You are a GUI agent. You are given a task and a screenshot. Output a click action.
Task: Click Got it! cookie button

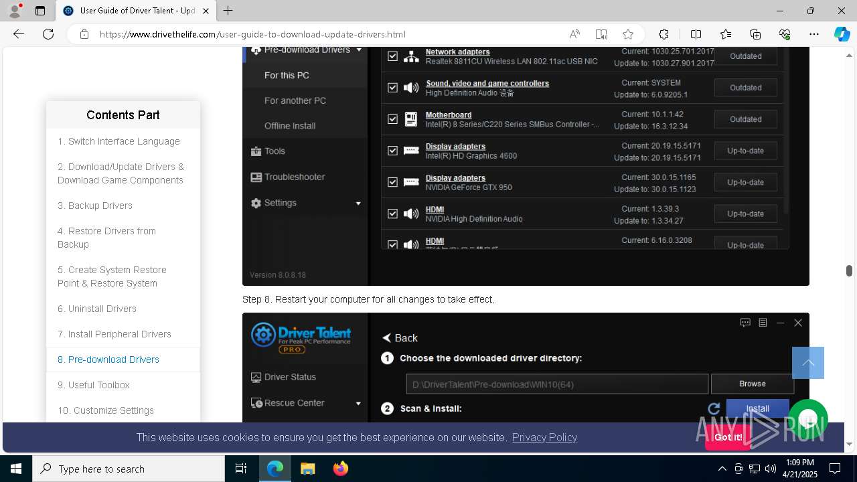point(728,437)
